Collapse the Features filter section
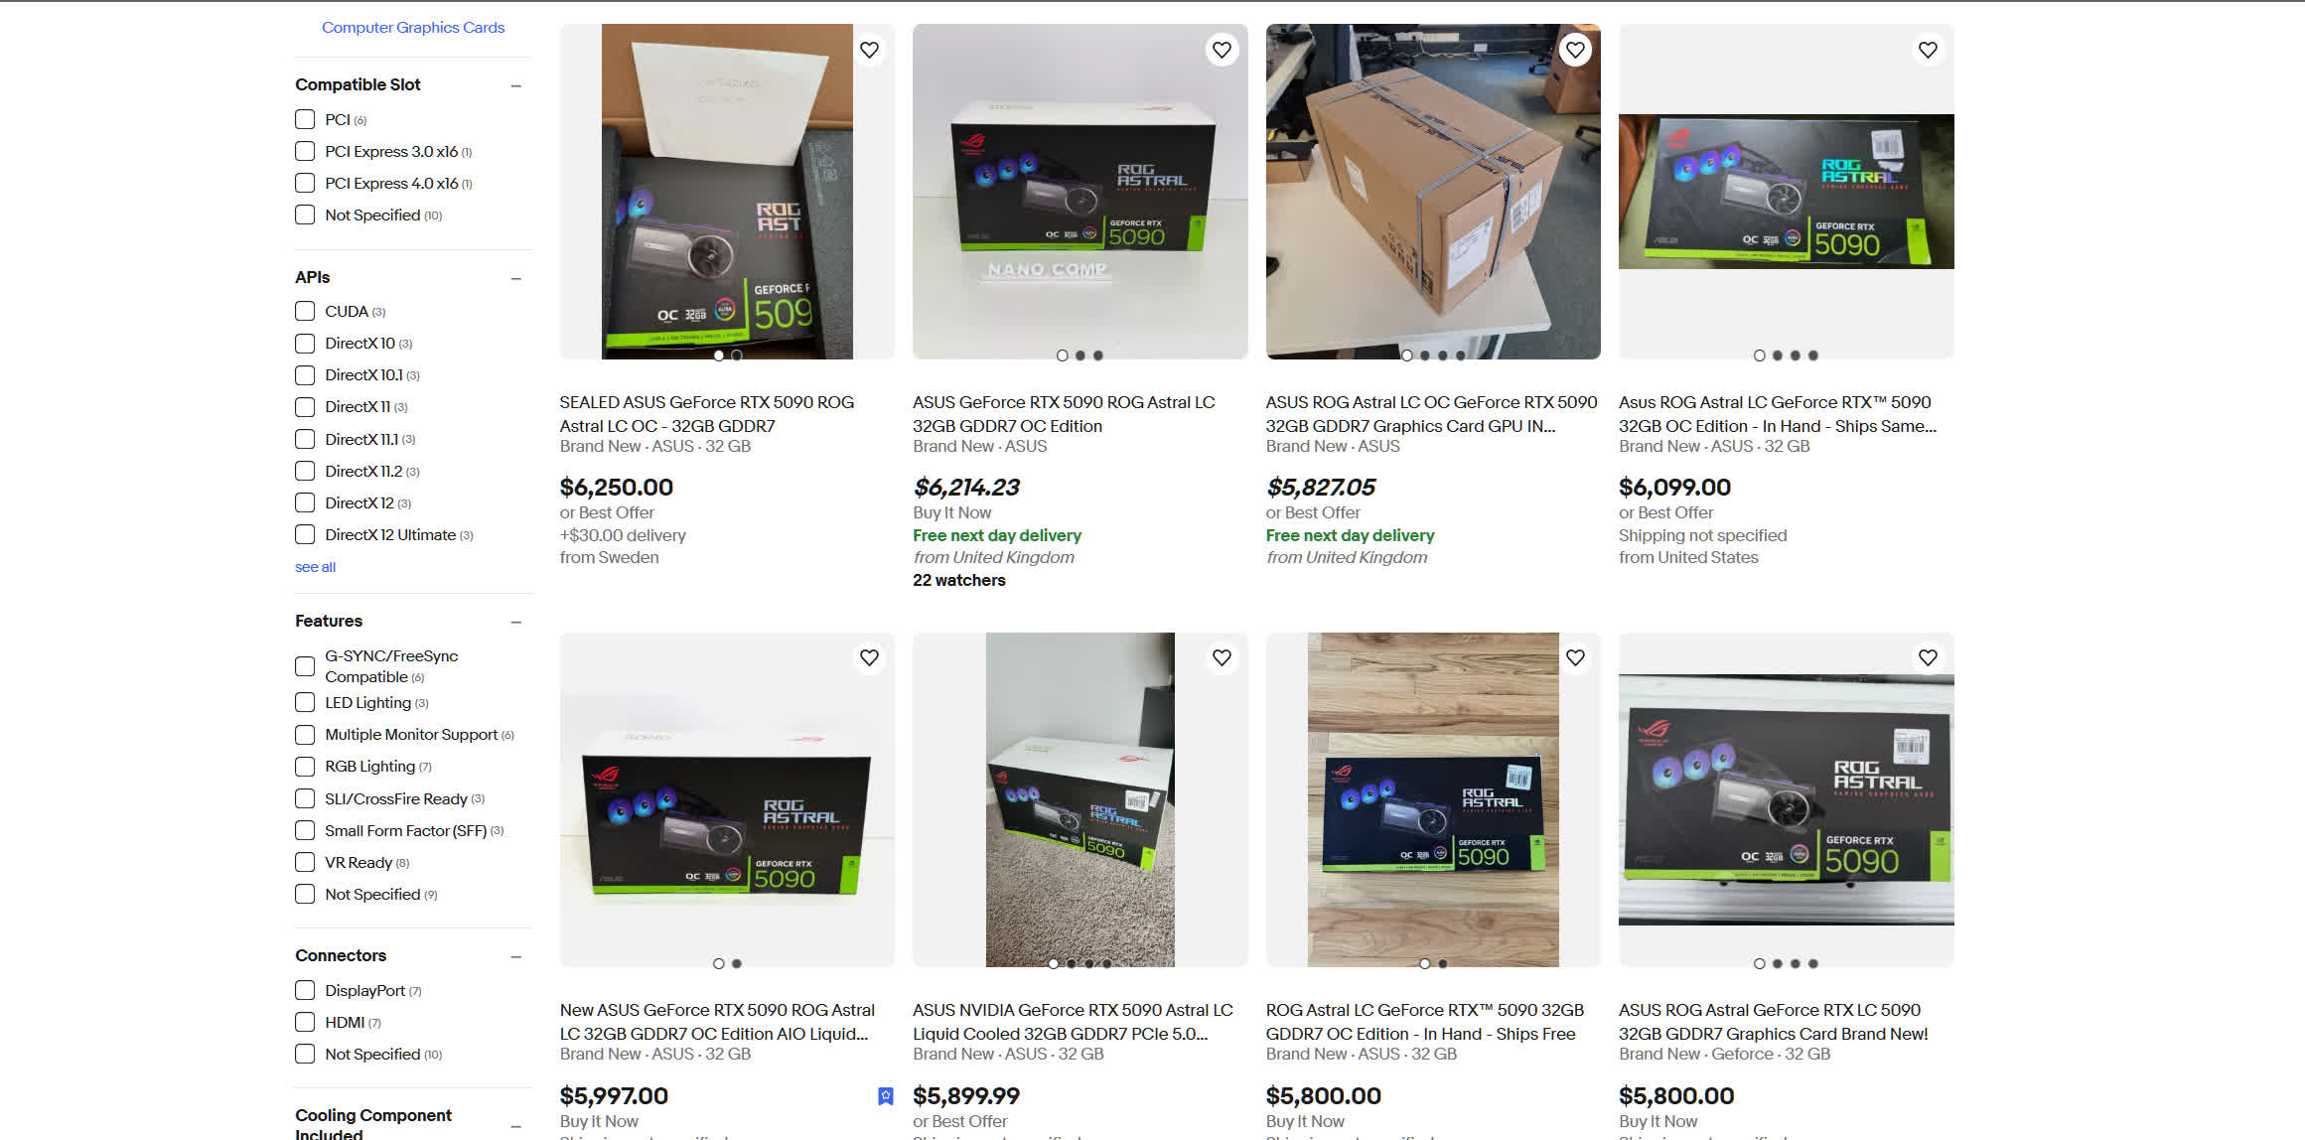The width and height of the screenshot is (2305, 1140). click(516, 622)
